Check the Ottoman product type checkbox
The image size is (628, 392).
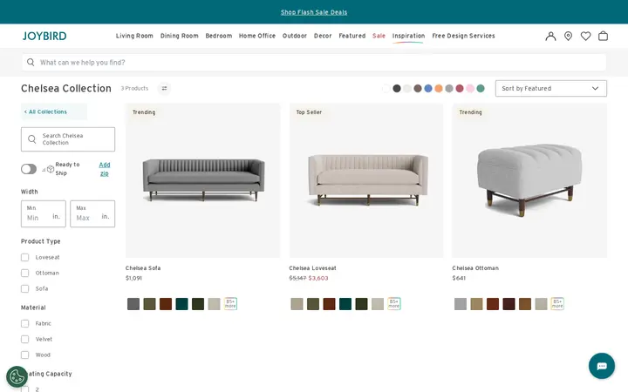pyautogui.click(x=24, y=273)
